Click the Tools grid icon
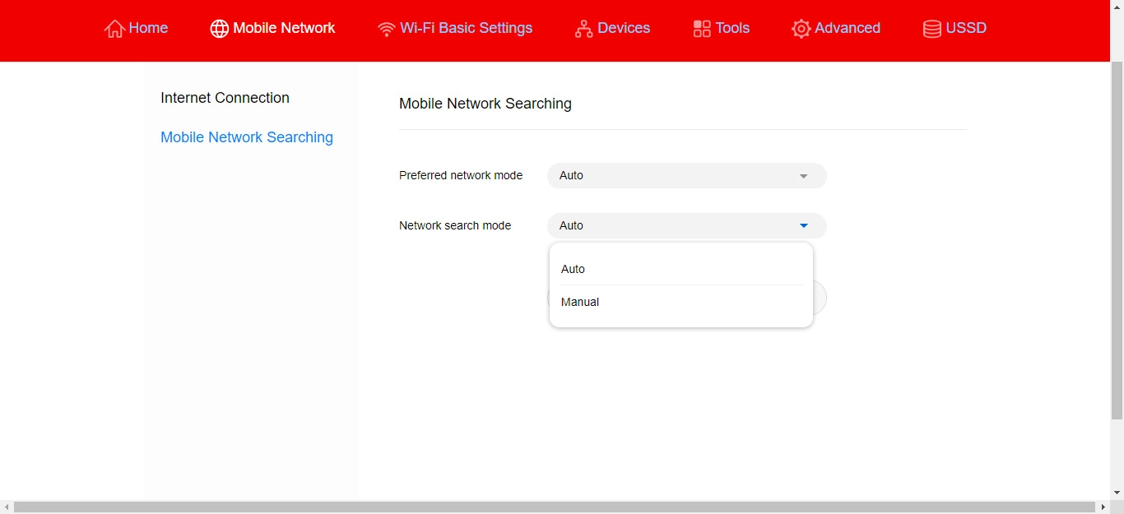The image size is (1124, 514). point(702,29)
